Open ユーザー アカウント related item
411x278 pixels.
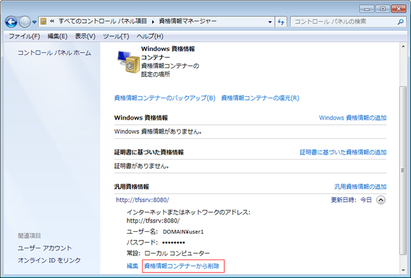point(44,248)
